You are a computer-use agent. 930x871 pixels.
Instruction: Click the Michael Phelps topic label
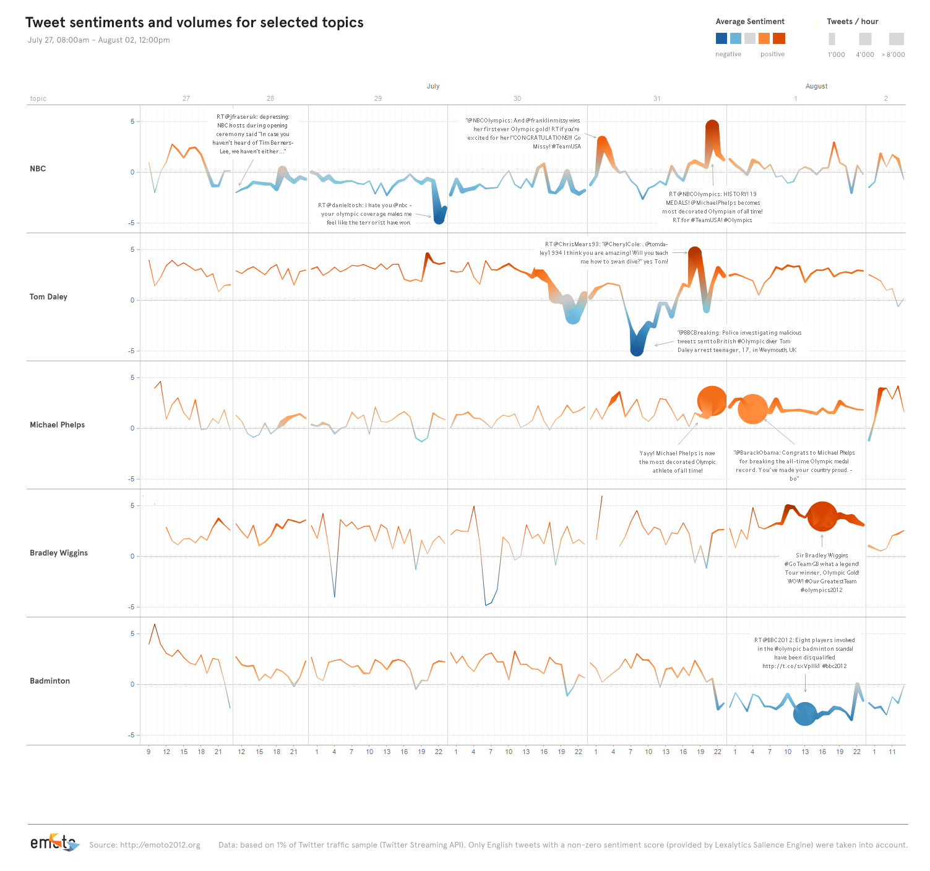pos(57,425)
